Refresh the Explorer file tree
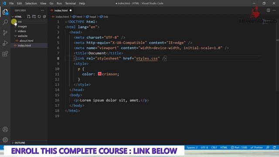 click(39, 17)
